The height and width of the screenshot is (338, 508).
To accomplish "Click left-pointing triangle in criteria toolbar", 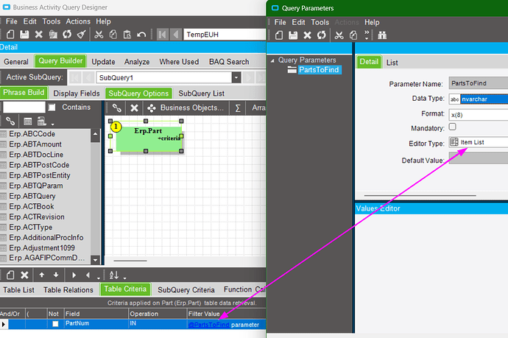I will click(88, 275).
